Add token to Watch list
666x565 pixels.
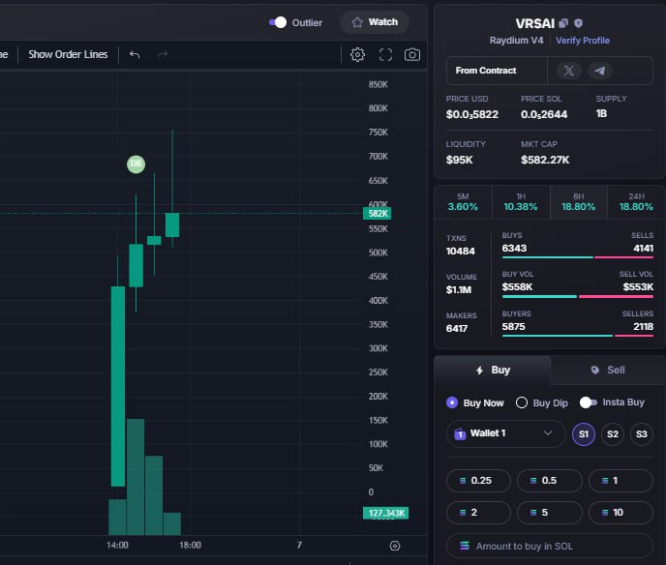[375, 22]
